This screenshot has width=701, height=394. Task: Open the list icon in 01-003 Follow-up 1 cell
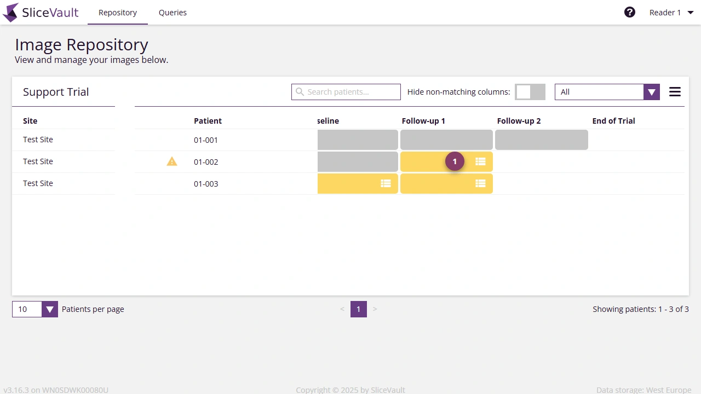[x=480, y=183]
